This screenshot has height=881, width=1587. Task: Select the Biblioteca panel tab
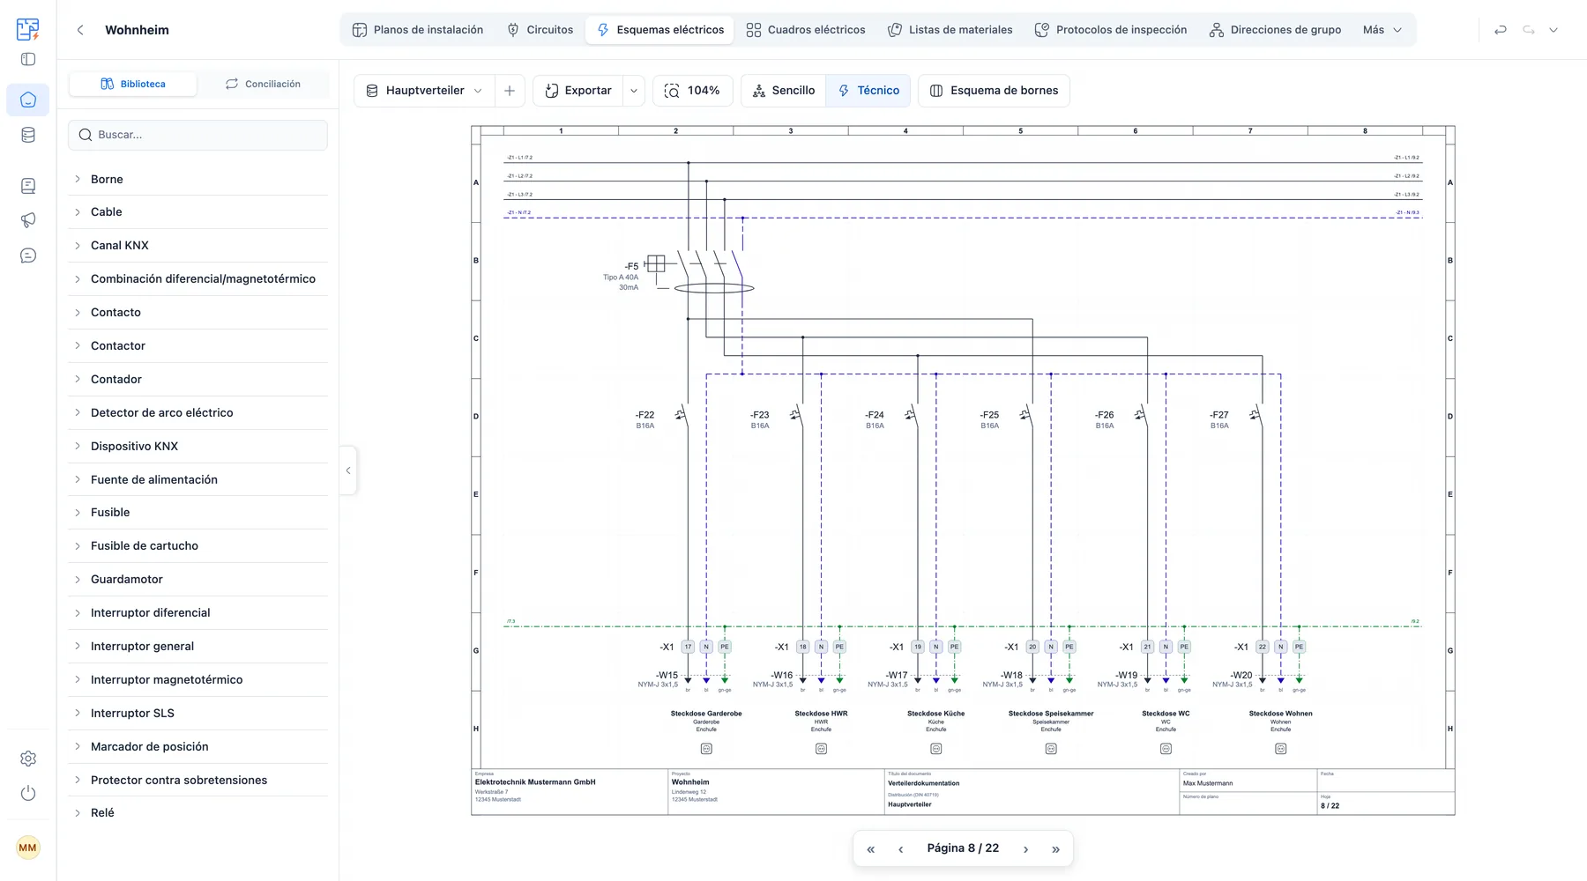point(133,84)
